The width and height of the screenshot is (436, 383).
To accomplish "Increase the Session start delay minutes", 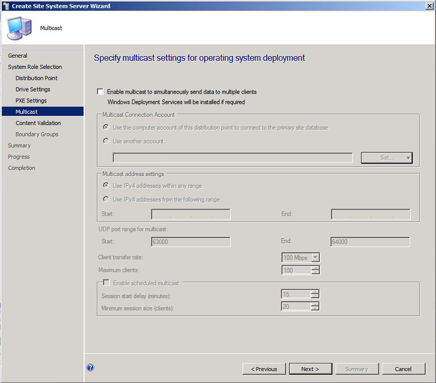I will 315,292.
